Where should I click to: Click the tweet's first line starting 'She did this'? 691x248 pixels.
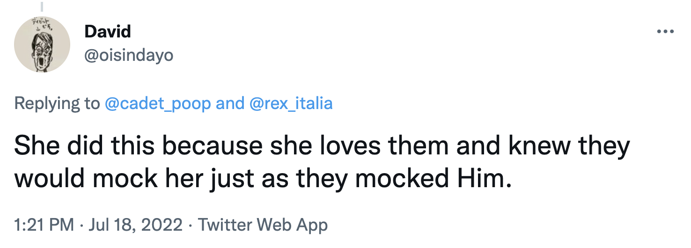tap(322, 147)
